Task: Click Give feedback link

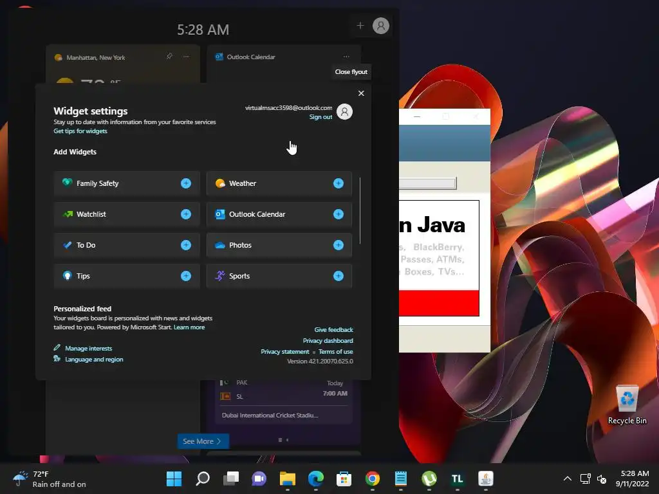Action: coord(334,330)
